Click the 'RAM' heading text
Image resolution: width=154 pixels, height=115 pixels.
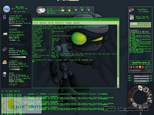[x=11, y=49]
